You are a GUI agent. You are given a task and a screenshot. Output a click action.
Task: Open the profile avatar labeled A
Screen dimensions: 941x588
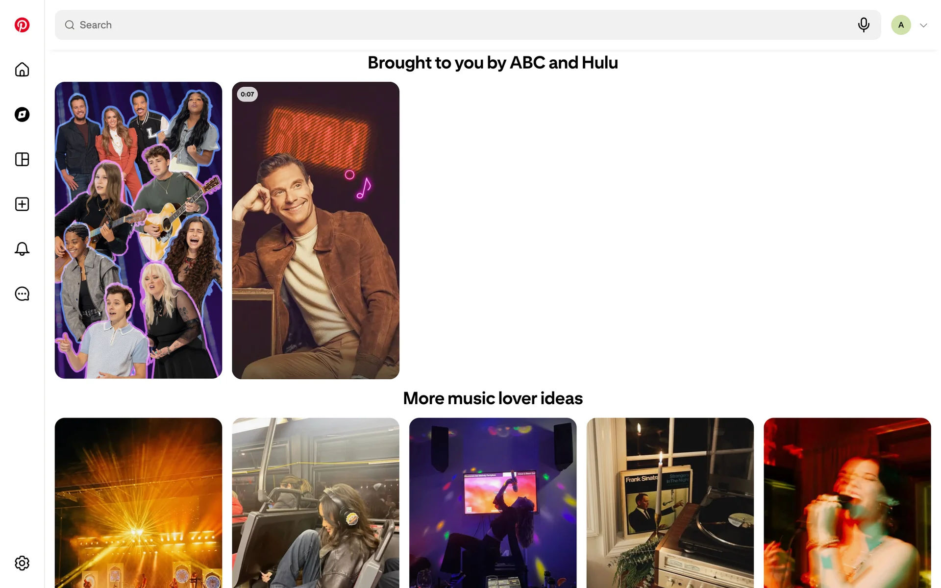pos(901,25)
